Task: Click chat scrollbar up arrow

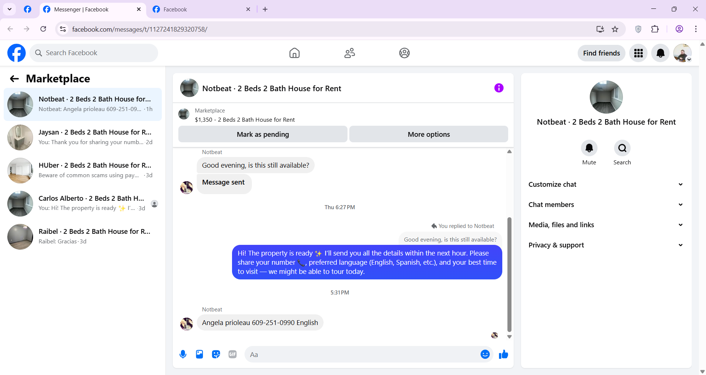Action: click(509, 151)
